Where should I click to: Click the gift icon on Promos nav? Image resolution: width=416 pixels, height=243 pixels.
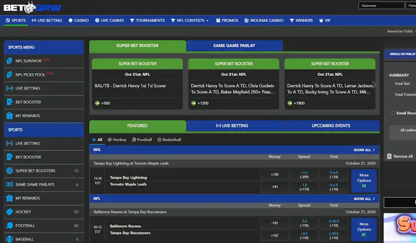click(x=218, y=20)
